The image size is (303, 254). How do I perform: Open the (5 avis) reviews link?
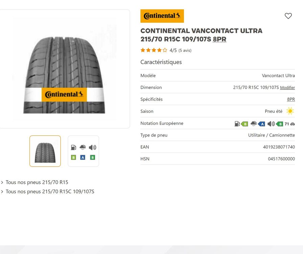tap(185, 50)
